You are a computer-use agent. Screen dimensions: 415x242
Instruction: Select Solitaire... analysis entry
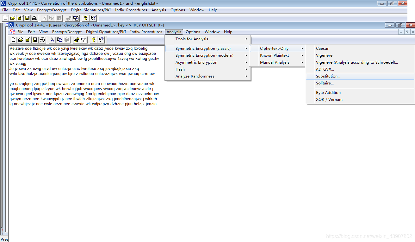360,83
